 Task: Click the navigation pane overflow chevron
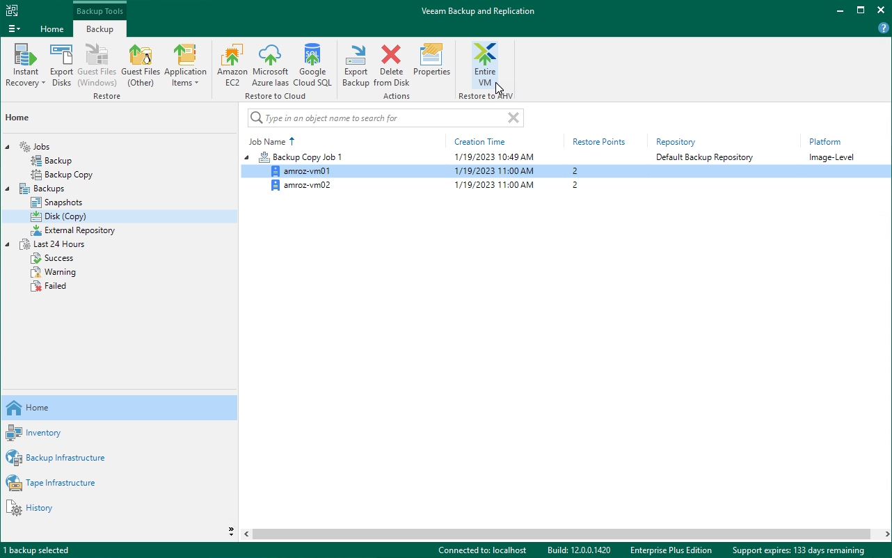pos(232,531)
